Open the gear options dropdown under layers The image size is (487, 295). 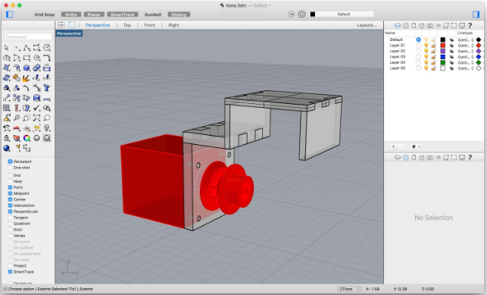click(x=416, y=146)
